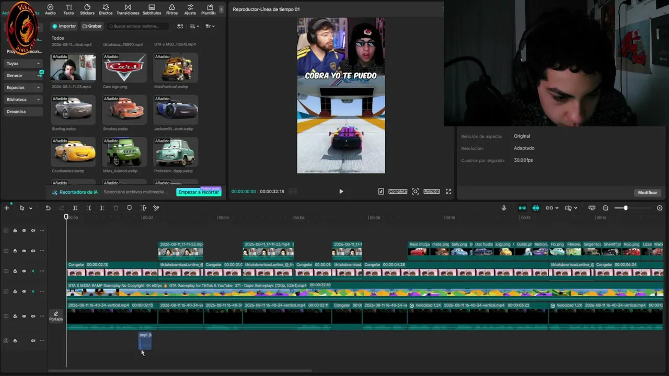Expand the Espacios sidebar section
This screenshot has width=669, height=376.
(23, 87)
